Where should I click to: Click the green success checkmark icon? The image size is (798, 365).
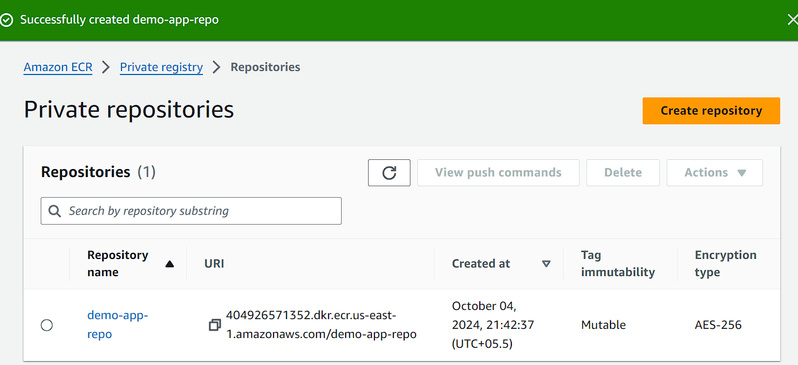tap(6, 20)
